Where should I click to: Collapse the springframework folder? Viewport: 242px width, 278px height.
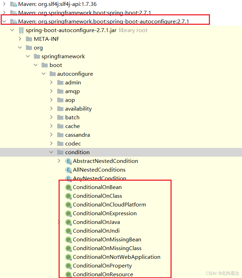[28, 56]
